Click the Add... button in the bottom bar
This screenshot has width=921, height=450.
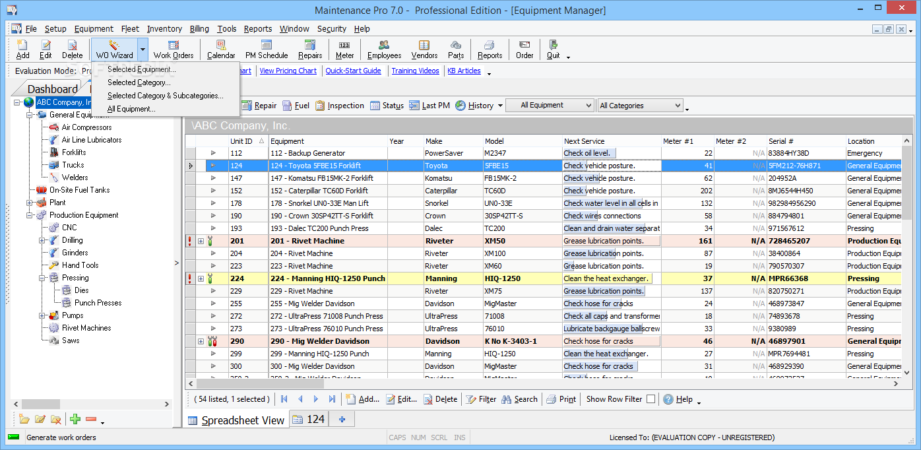pos(362,399)
